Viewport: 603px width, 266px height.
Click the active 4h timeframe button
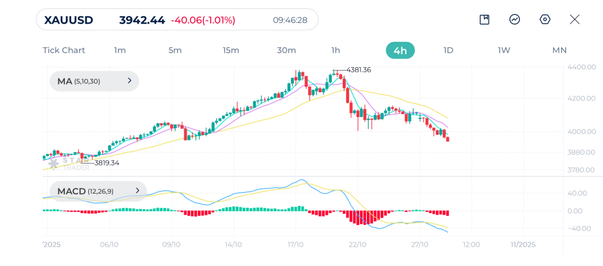click(400, 51)
